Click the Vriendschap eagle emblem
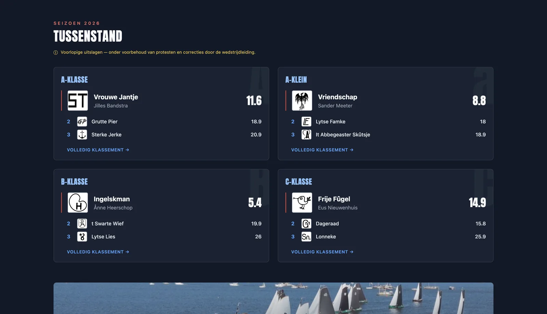The width and height of the screenshot is (547, 314). 302,100
